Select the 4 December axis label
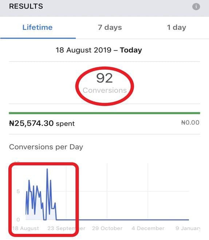This screenshot has height=240, width=209. pyautogui.click(x=148, y=228)
